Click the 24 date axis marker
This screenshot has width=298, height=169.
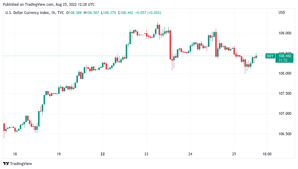click(x=190, y=154)
